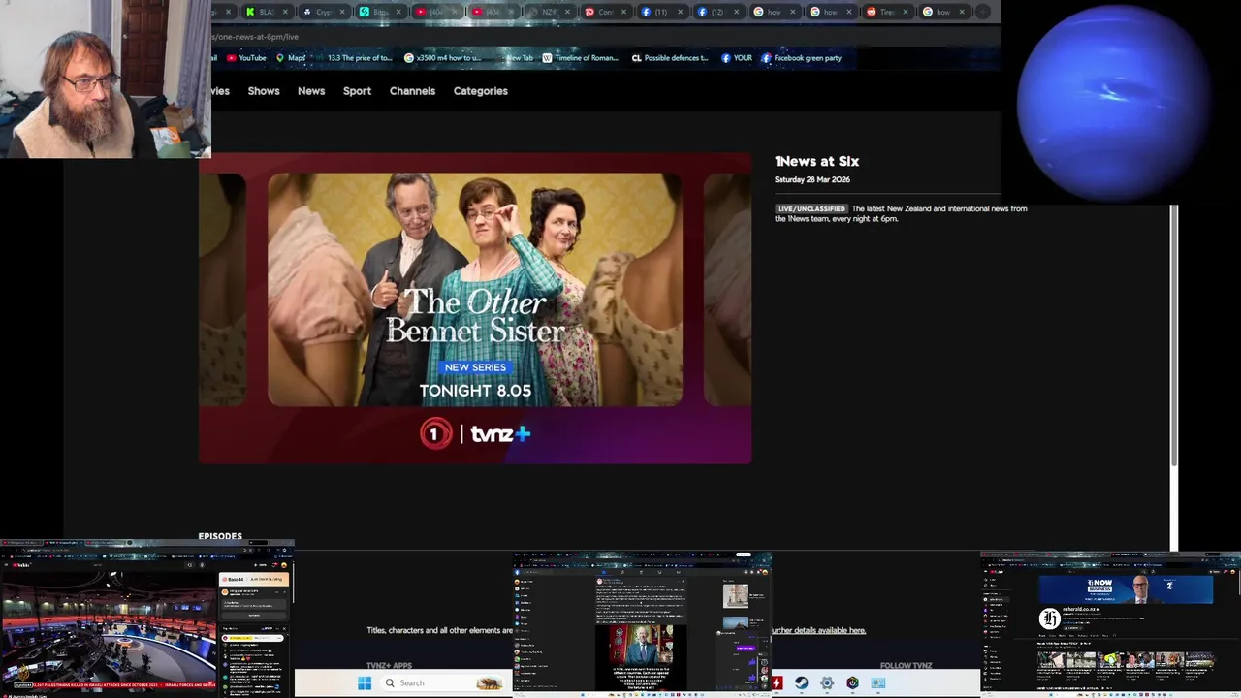This screenshot has height=698, width=1241.
Task: Browse the Categories menu item
Action: (x=481, y=91)
